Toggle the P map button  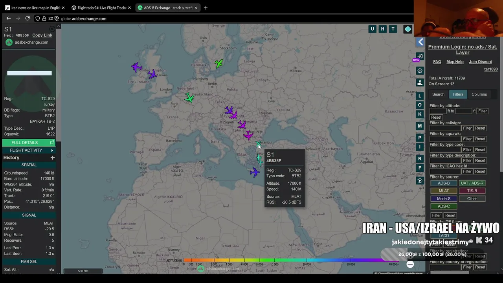point(420,138)
